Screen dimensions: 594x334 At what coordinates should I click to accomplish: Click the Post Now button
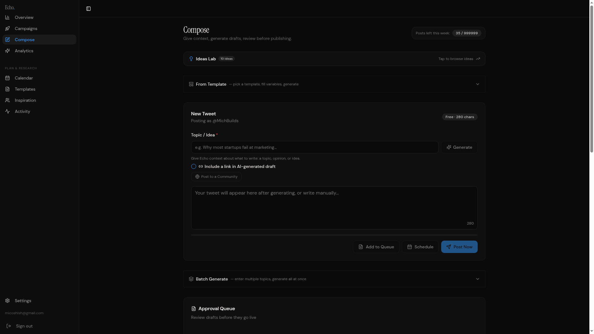(459, 247)
